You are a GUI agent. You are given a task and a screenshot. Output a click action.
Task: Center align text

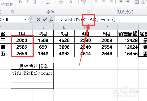point(104,2)
